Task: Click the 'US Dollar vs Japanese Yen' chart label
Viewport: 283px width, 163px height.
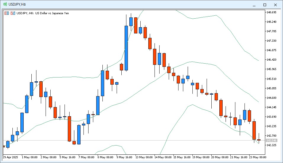Action: (x=52, y=13)
